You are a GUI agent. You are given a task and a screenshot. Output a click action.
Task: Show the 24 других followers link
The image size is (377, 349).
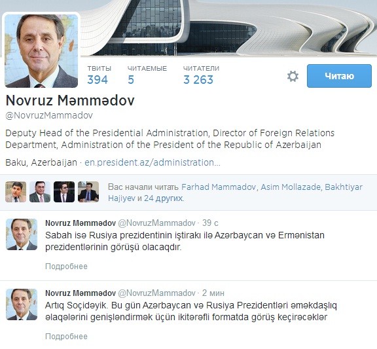pyautogui.click(x=163, y=198)
